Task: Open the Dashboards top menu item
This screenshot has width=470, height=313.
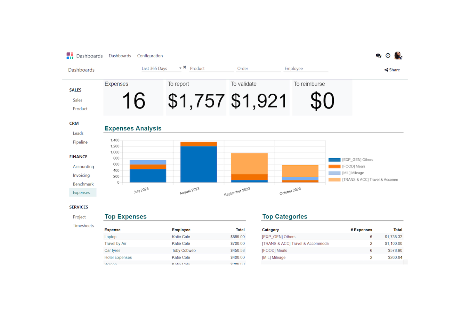Action: click(x=120, y=56)
